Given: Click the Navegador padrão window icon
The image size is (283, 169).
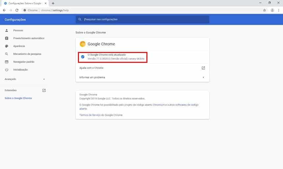Looking at the screenshot, I should [7, 62].
